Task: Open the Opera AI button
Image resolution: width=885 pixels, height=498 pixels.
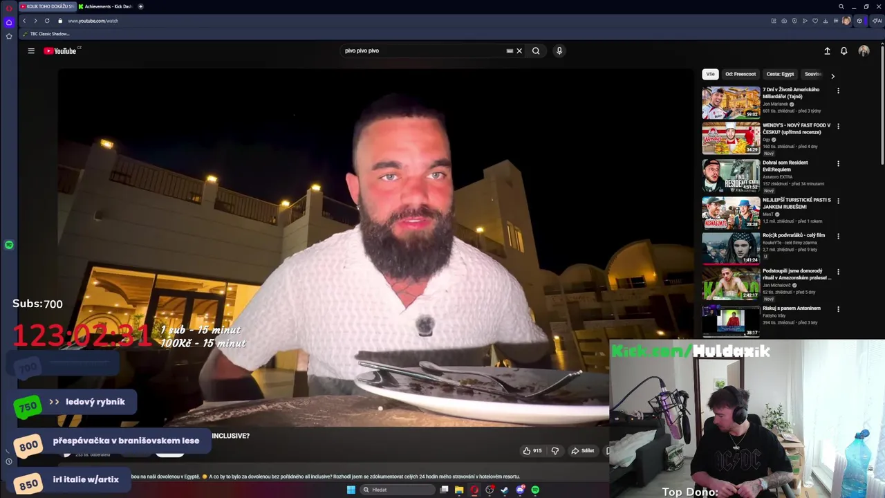Action: [x=877, y=21]
